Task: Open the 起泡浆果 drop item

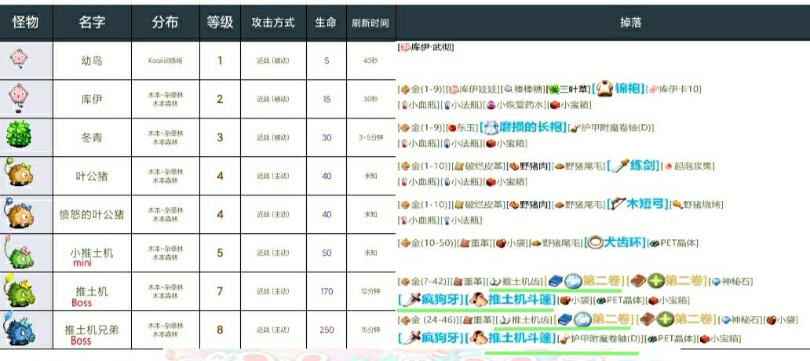Action: (x=690, y=166)
